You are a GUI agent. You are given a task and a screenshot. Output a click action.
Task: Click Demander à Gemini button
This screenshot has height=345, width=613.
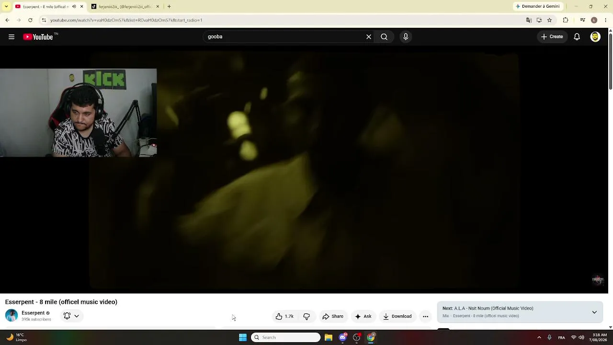[537, 7]
